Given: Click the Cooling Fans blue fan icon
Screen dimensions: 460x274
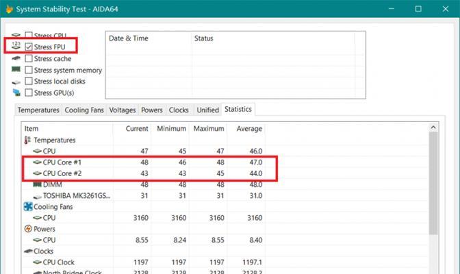Looking at the screenshot, I should (28, 206).
